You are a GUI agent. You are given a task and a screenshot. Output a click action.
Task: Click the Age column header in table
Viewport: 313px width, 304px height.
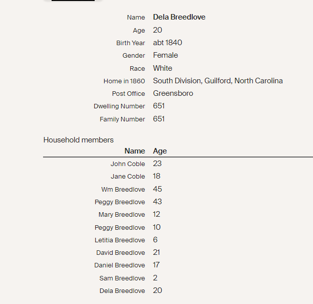[x=160, y=151]
